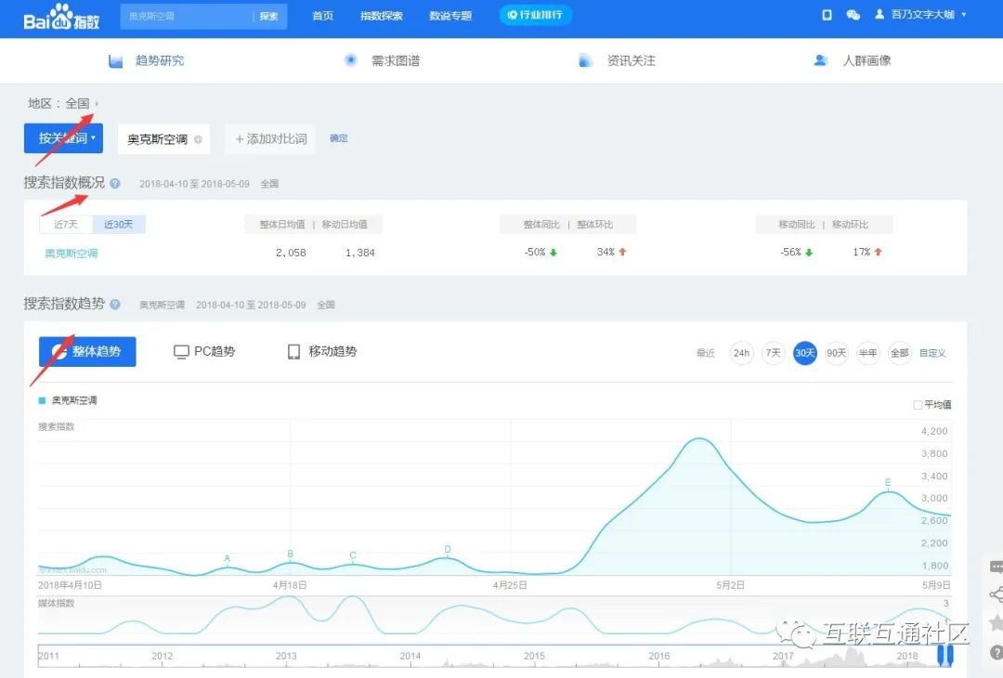The image size is (1003, 678).
Task: Click the WeChat icon in header
Action: (853, 16)
